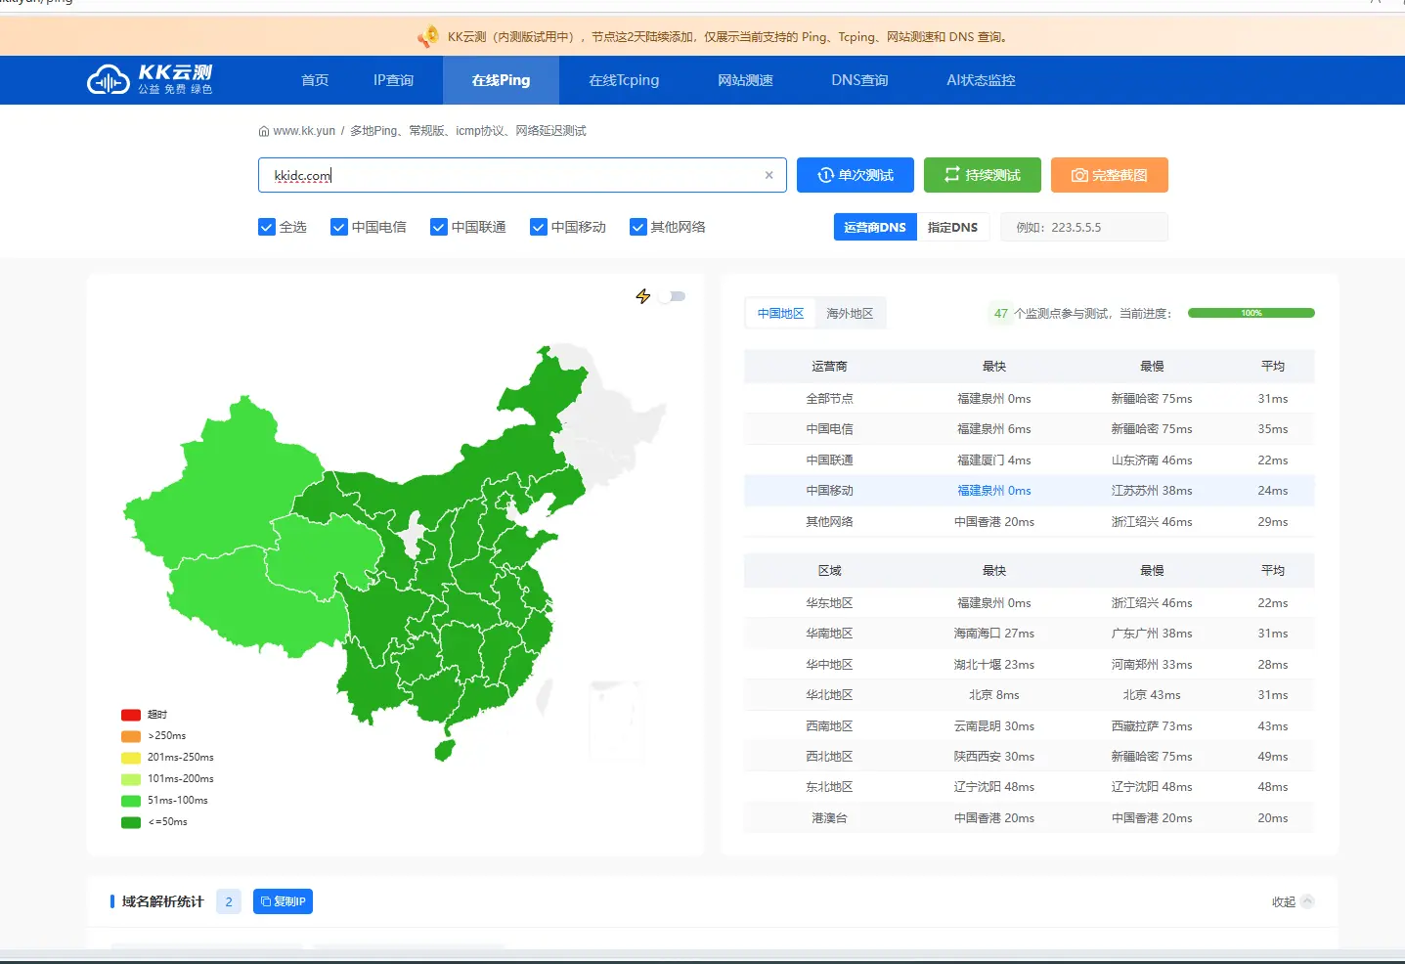Click the KK云测 cloud logo
Screen dimensions: 1405x964
coord(150,79)
